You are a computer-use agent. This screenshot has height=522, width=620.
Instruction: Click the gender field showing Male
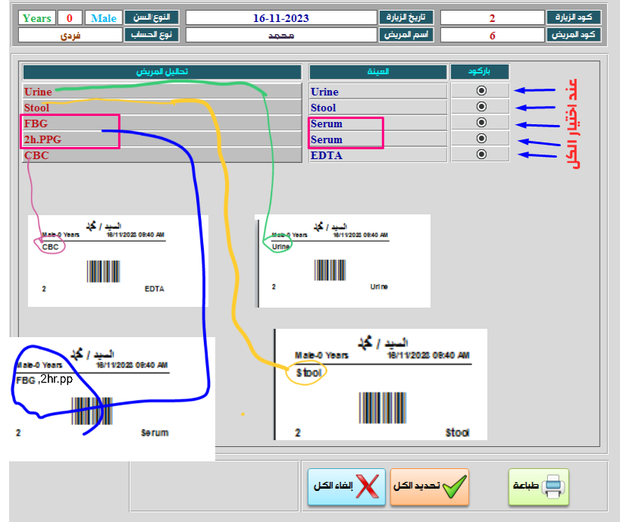pyautogui.click(x=104, y=17)
